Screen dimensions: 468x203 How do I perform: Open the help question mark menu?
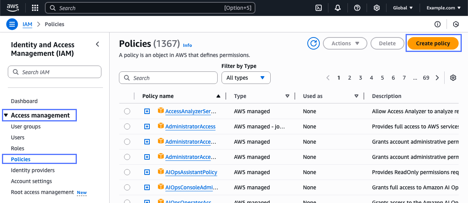coord(357,8)
